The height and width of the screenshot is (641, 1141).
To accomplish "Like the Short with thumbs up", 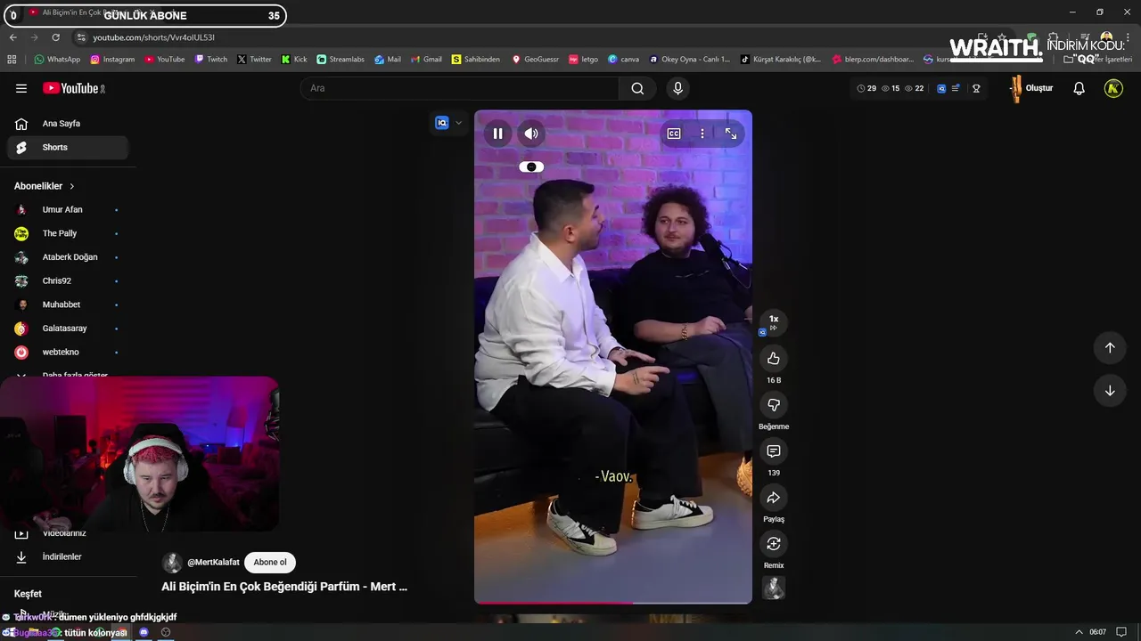I will [774, 359].
